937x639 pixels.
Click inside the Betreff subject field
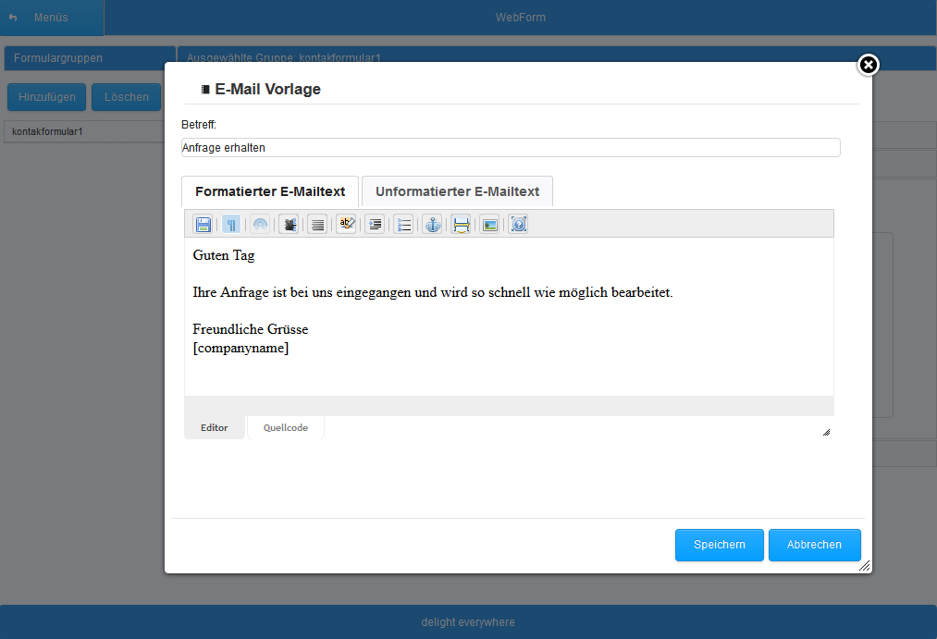tap(509, 147)
